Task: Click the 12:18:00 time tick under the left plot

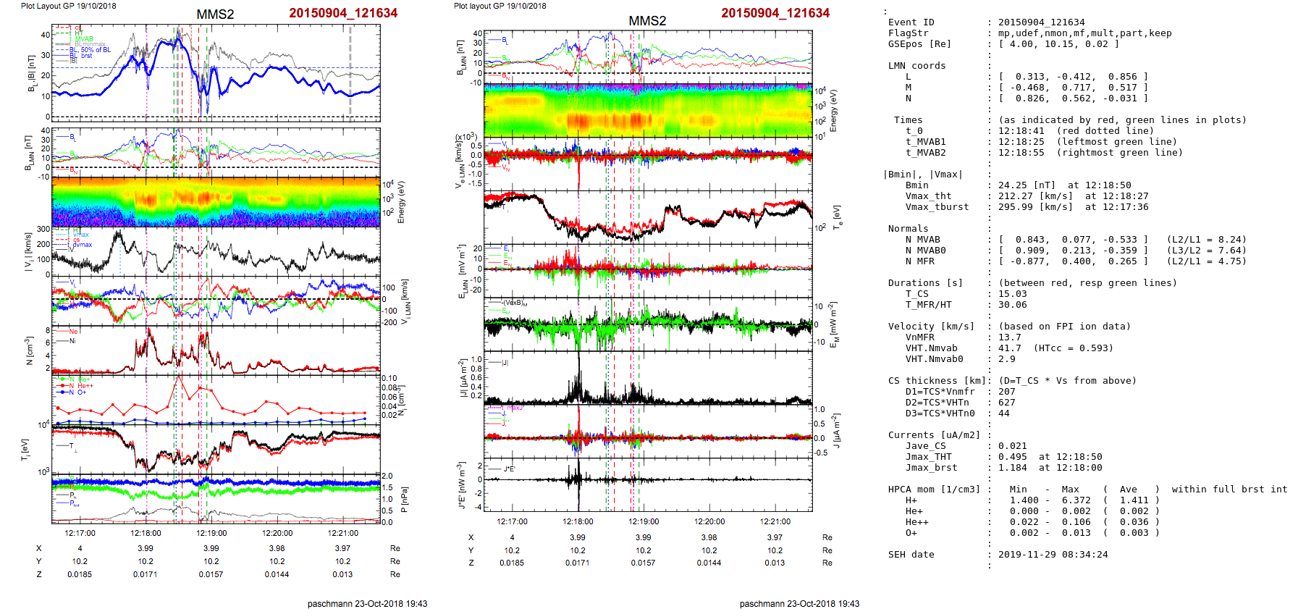Action: (x=146, y=533)
